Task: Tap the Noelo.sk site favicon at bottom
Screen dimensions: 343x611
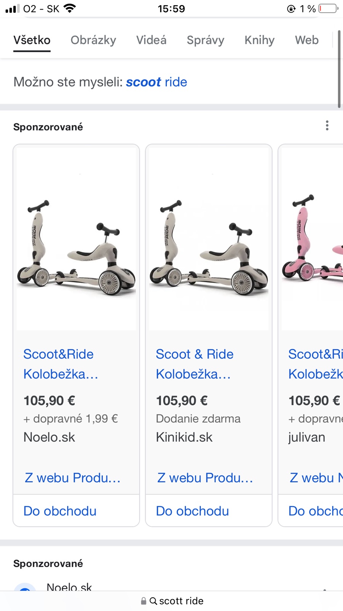Action: click(x=25, y=588)
